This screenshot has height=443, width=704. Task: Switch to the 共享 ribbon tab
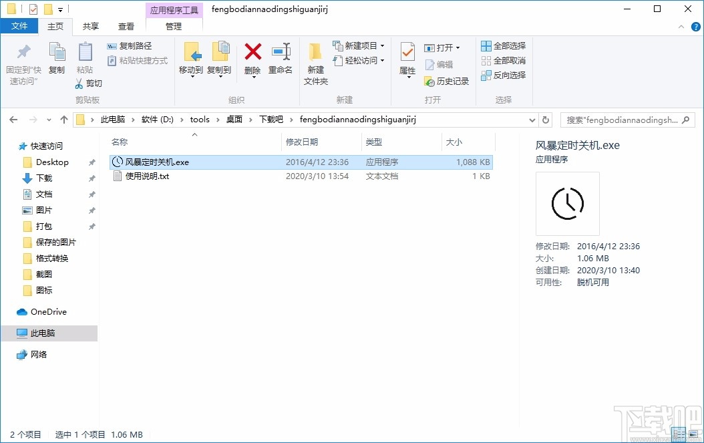pos(90,27)
